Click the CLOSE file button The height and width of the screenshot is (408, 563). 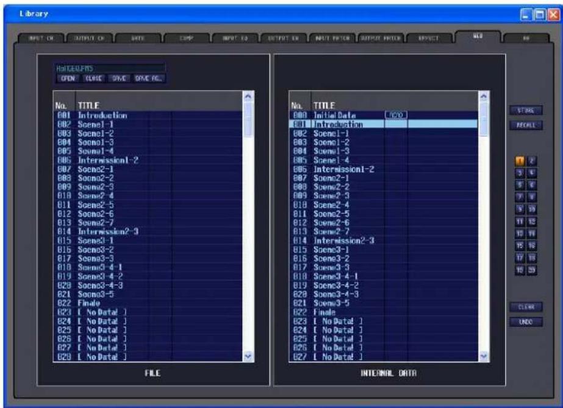[x=94, y=78]
